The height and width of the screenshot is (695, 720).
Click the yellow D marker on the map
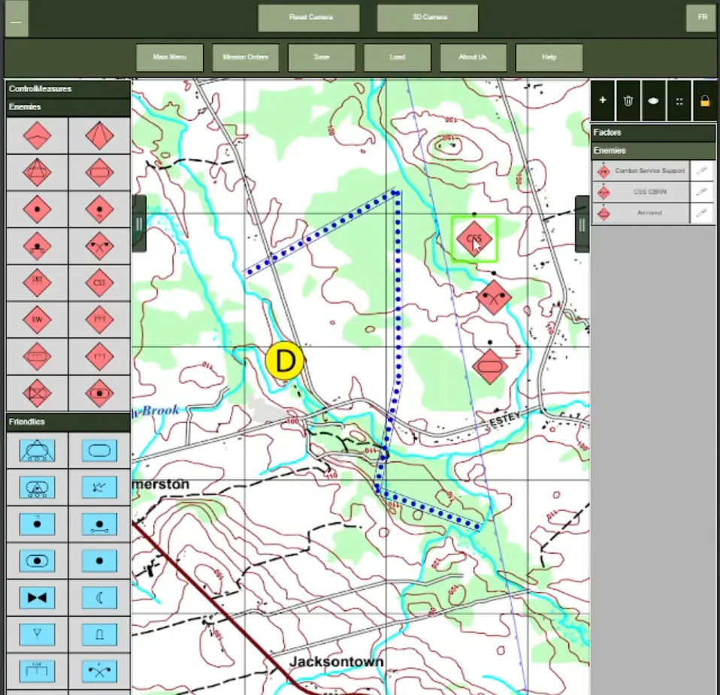pyautogui.click(x=285, y=361)
